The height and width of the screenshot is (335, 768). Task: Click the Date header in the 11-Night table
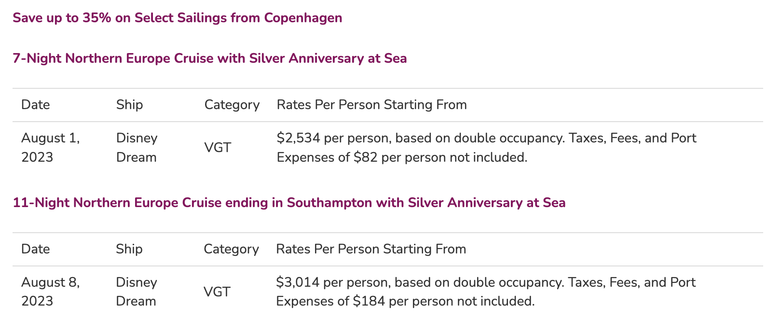coord(36,249)
